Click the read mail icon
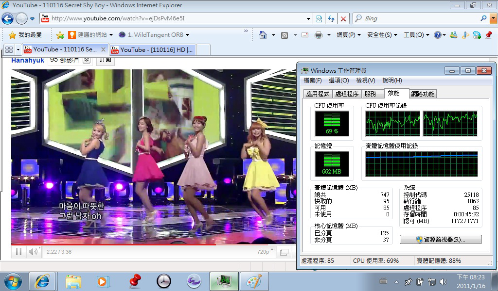 (305, 35)
